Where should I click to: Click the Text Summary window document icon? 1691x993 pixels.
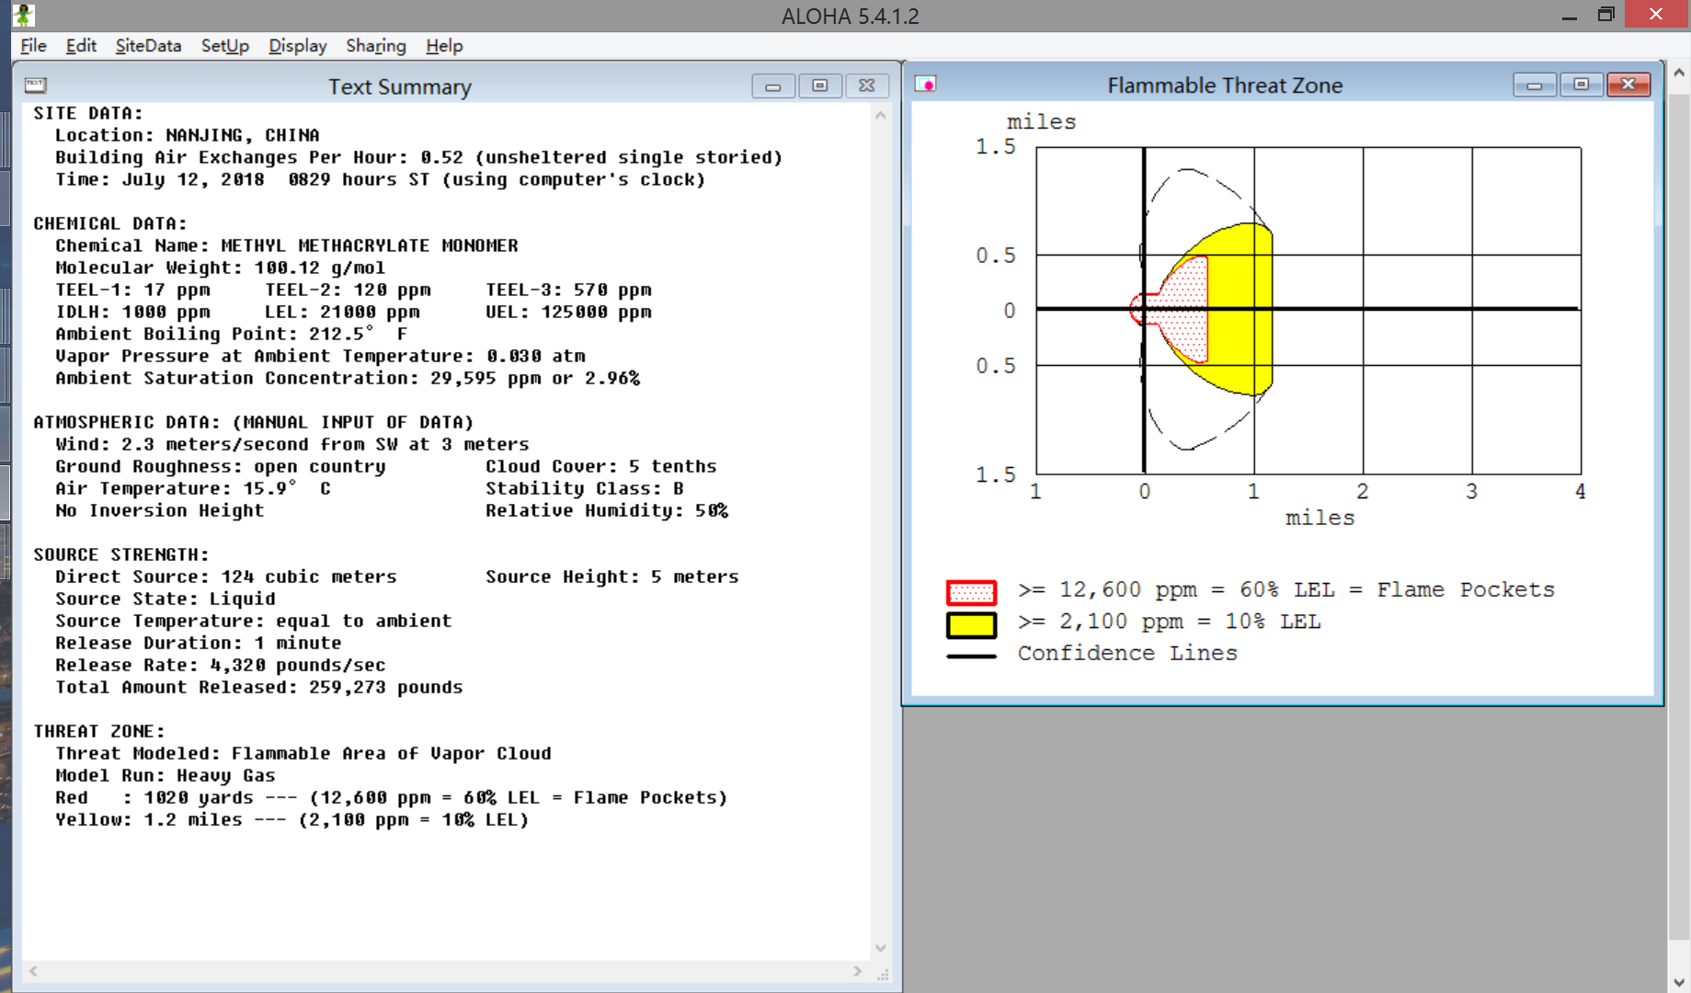36,86
